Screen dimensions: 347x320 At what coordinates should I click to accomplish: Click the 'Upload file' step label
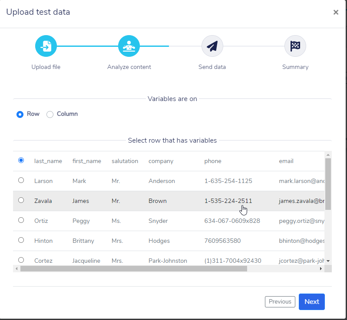[x=46, y=67]
